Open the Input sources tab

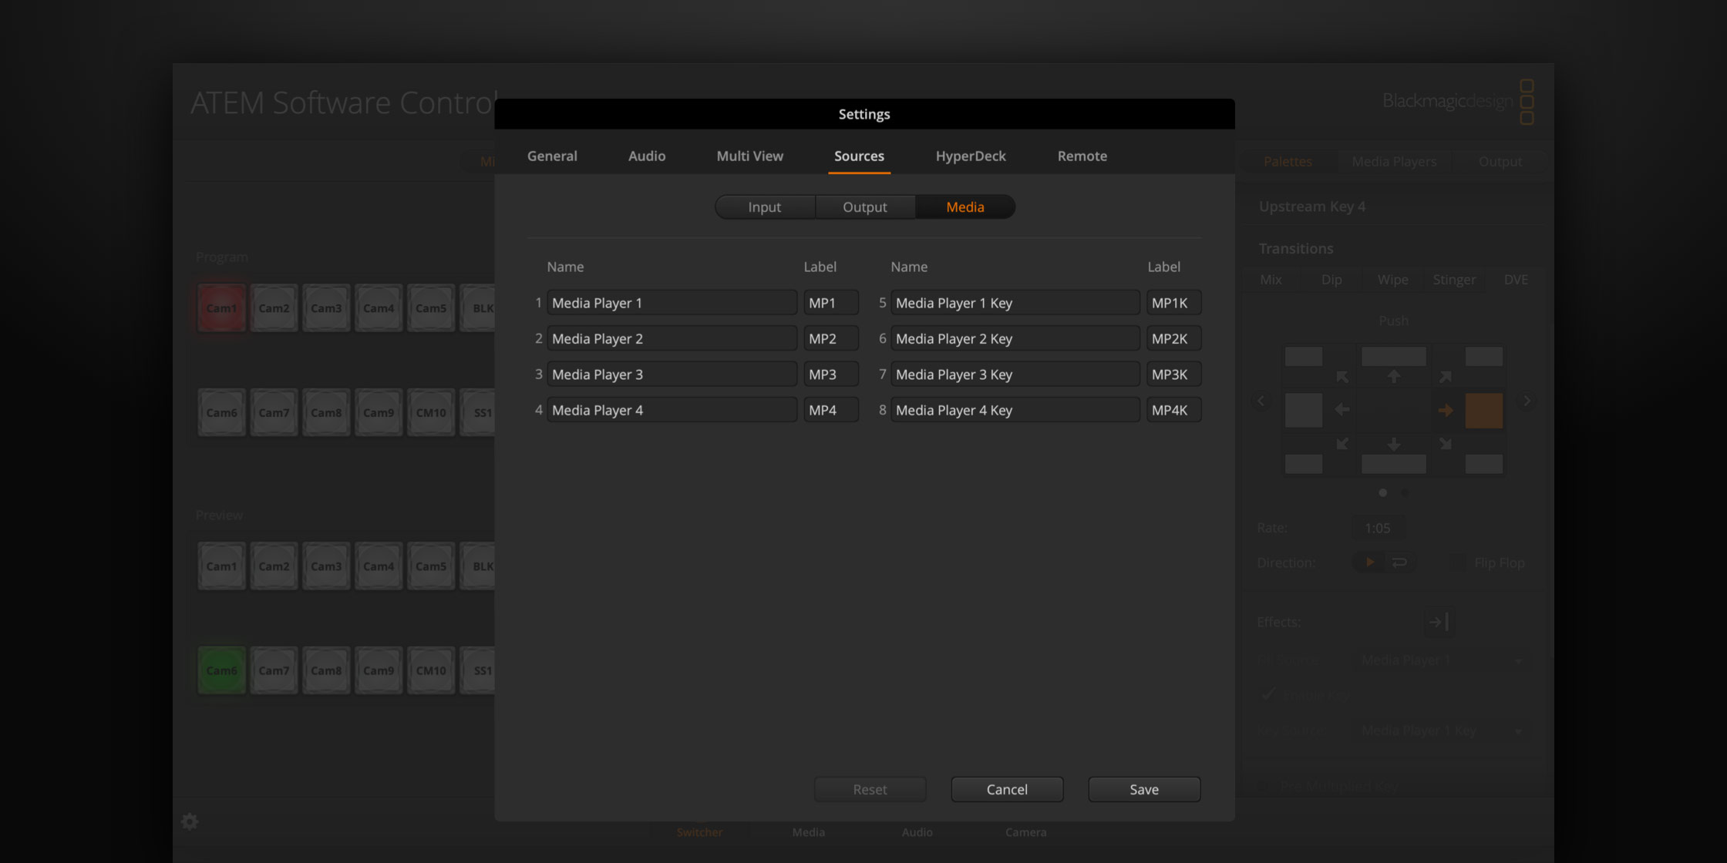764,207
